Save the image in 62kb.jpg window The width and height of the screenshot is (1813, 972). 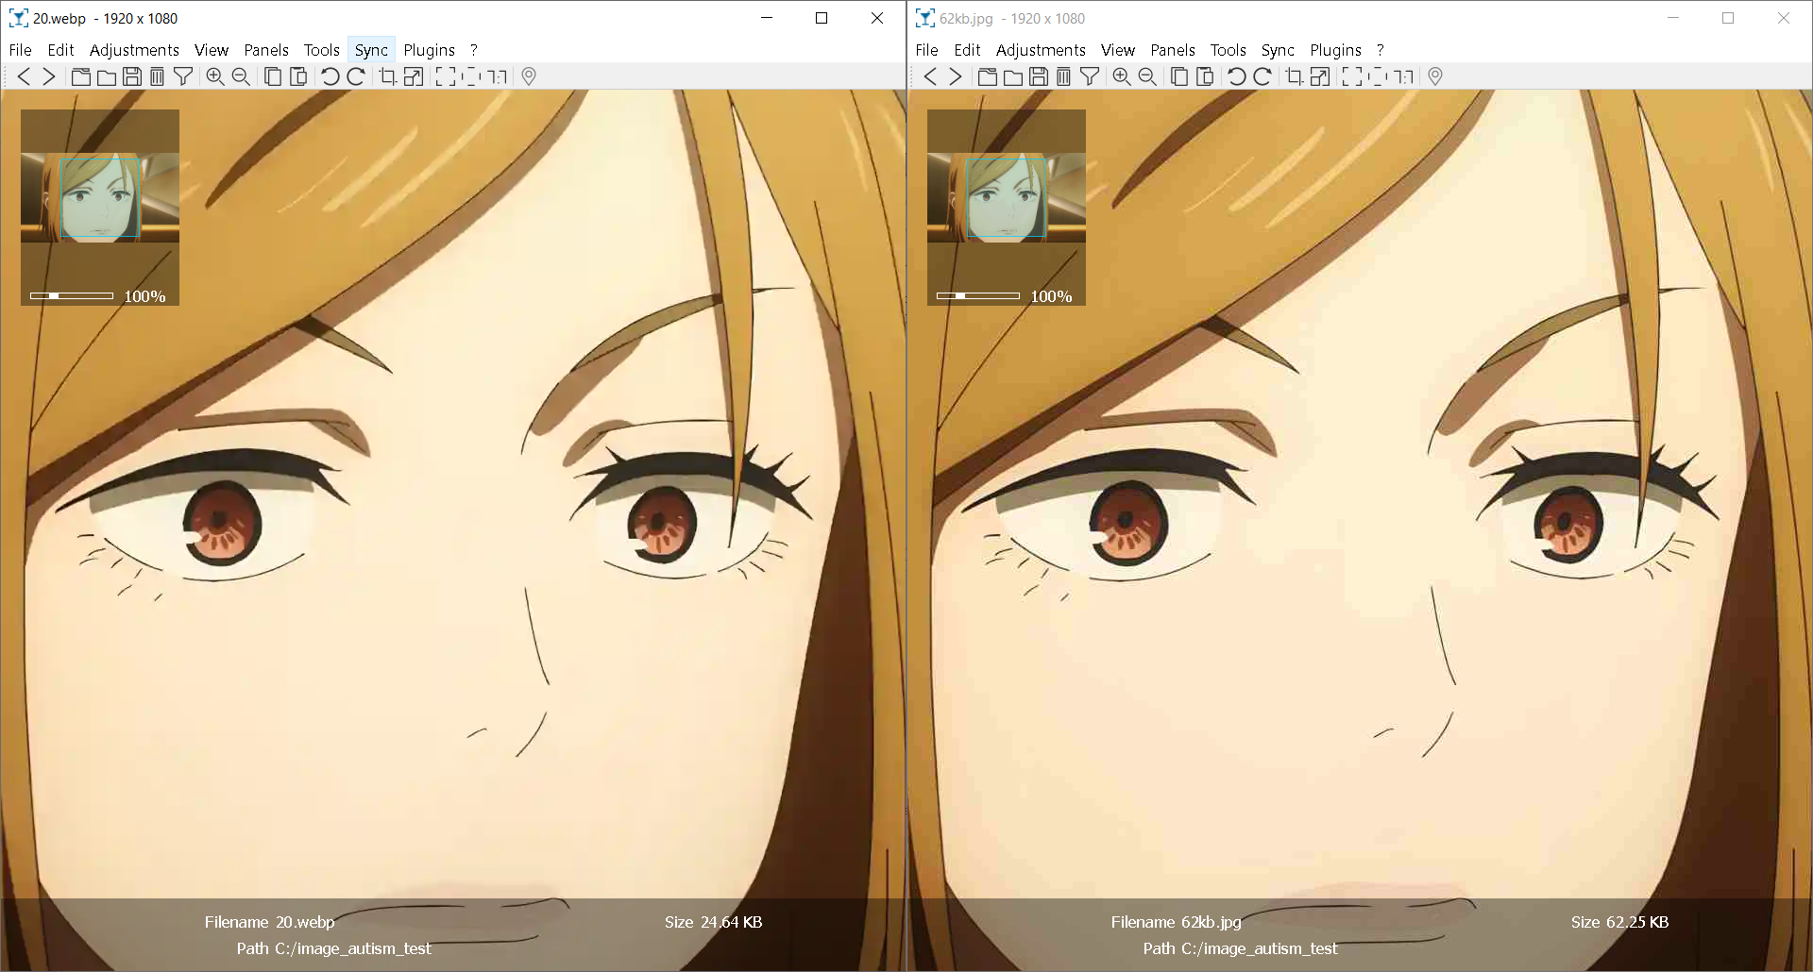tap(1039, 76)
